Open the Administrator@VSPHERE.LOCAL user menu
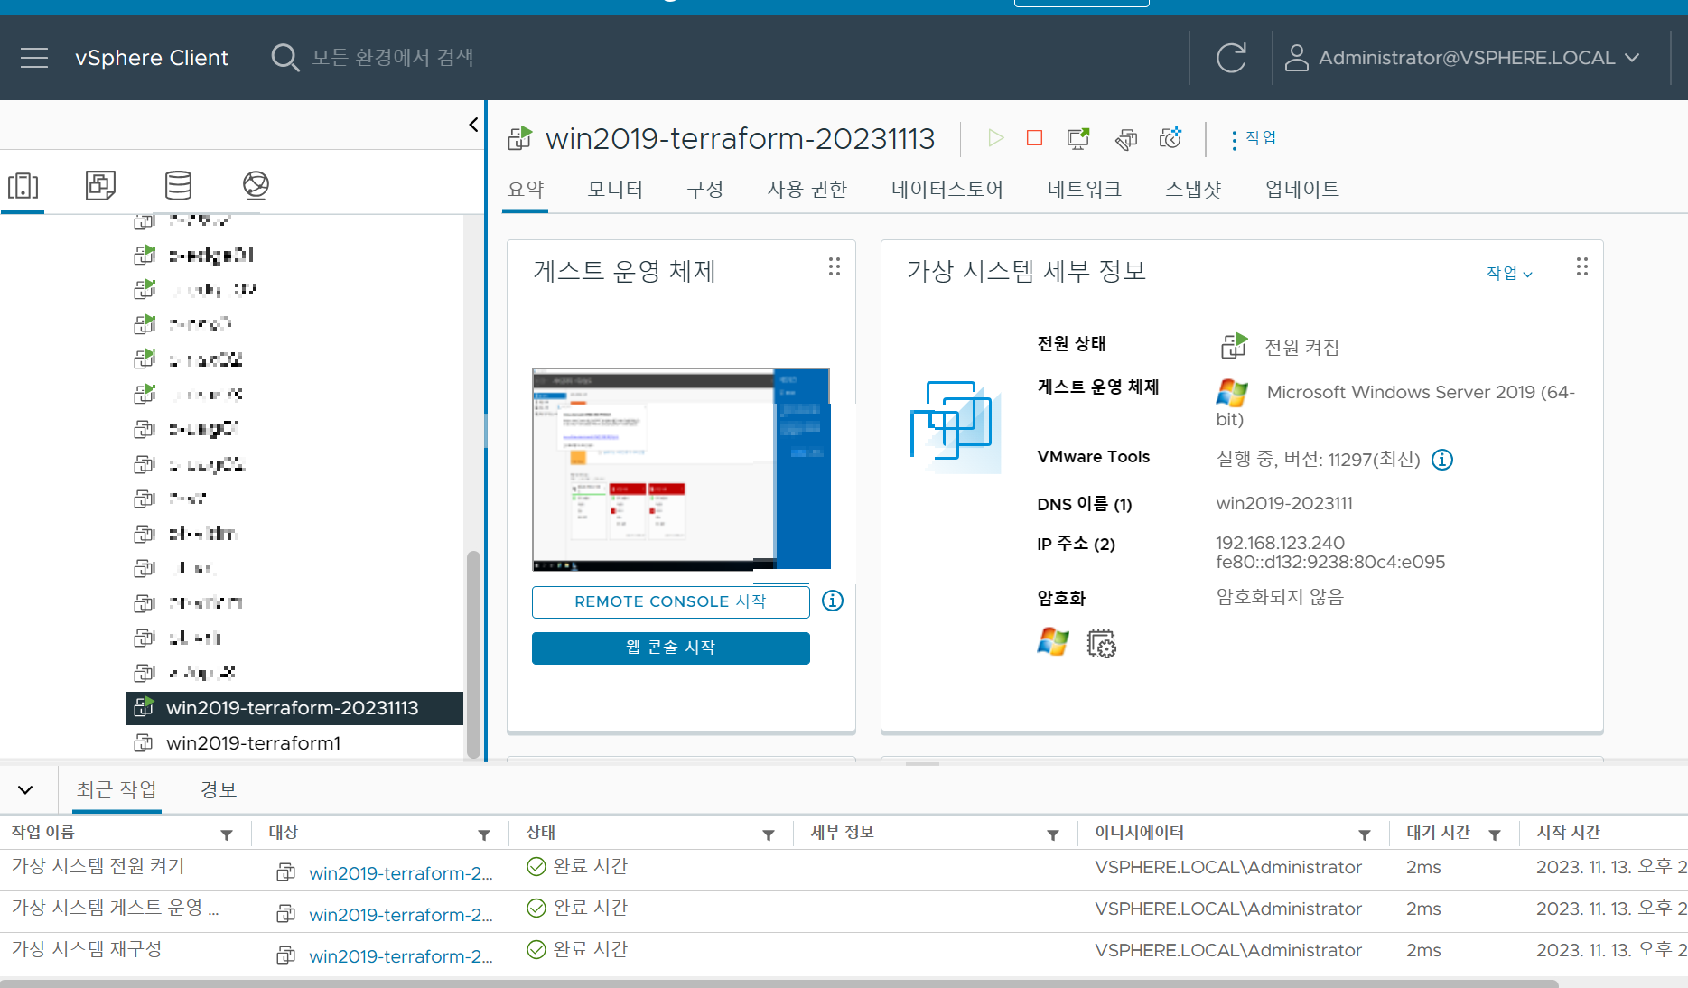 [x=1462, y=58]
